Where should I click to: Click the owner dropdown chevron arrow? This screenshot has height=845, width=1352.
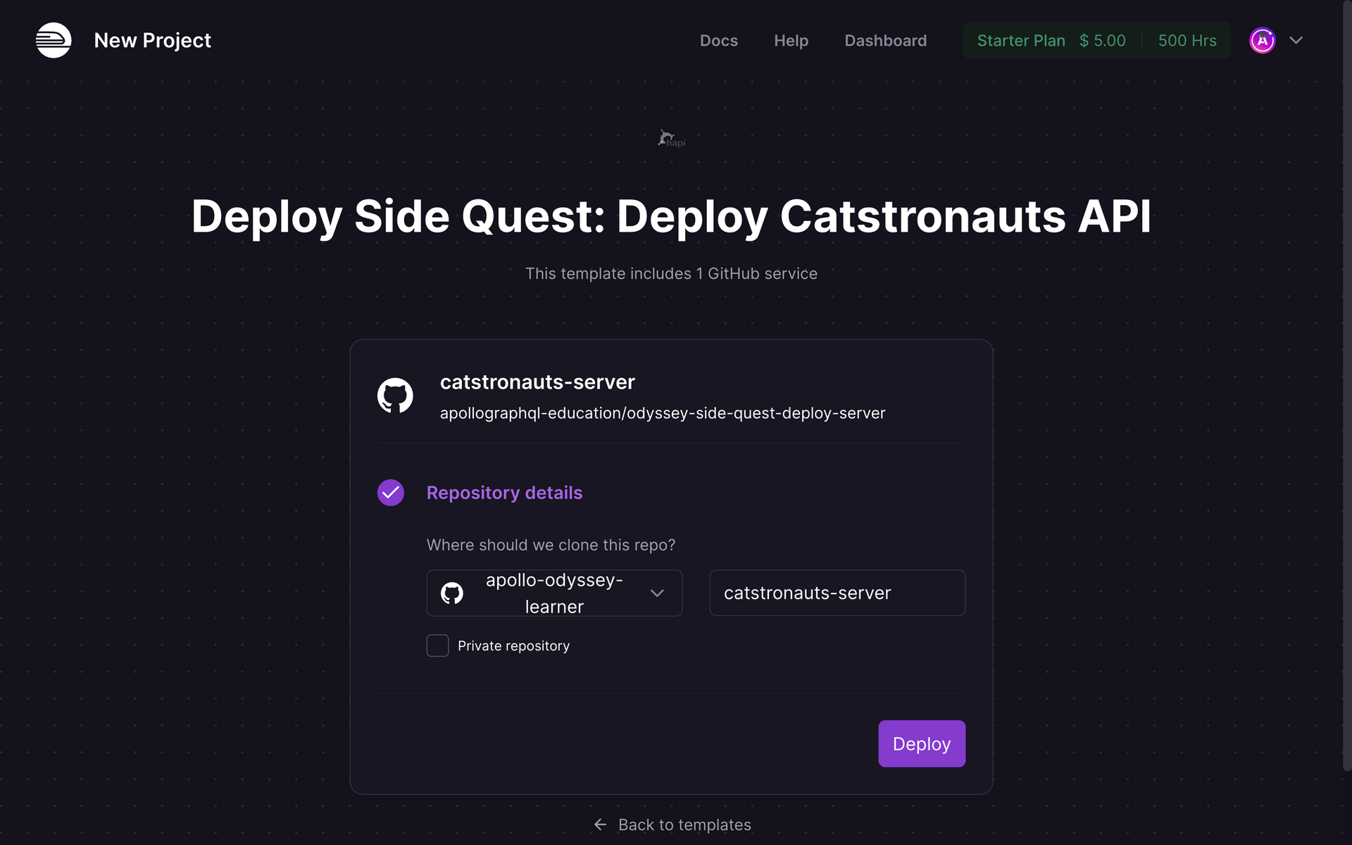[x=657, y=593]
